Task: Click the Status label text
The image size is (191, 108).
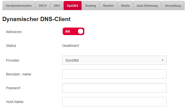Action: (x=11, y=46)
